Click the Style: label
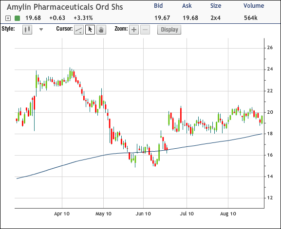Viewport: 281px width, 229px height. coord(8,29)
